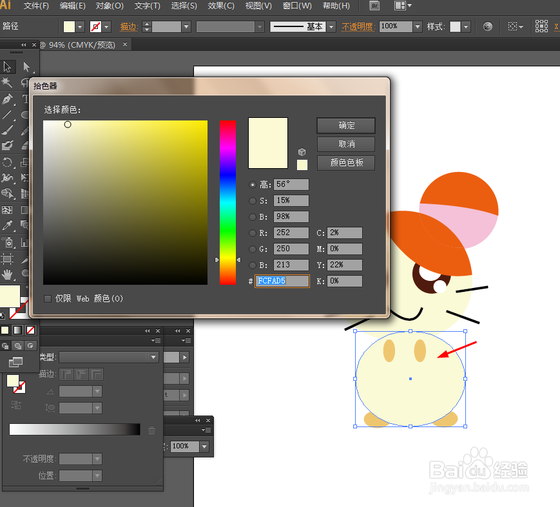560x507 pixels.
Task: Set paint mode to None
Action: [31, 330]
